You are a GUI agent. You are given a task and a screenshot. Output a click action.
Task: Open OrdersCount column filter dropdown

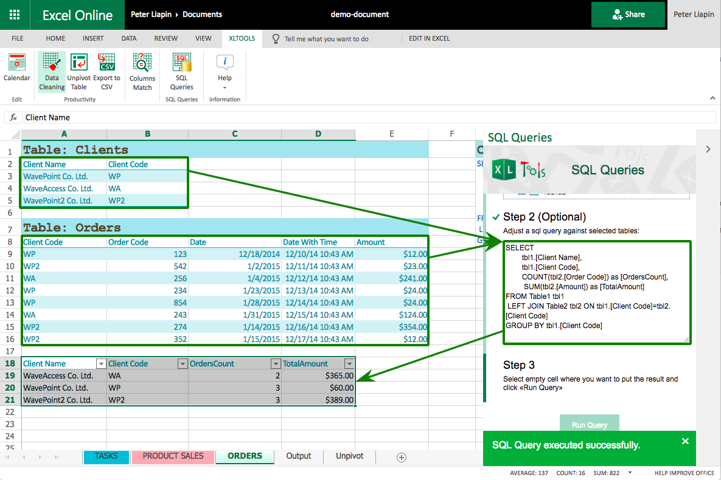click(276, 364)
